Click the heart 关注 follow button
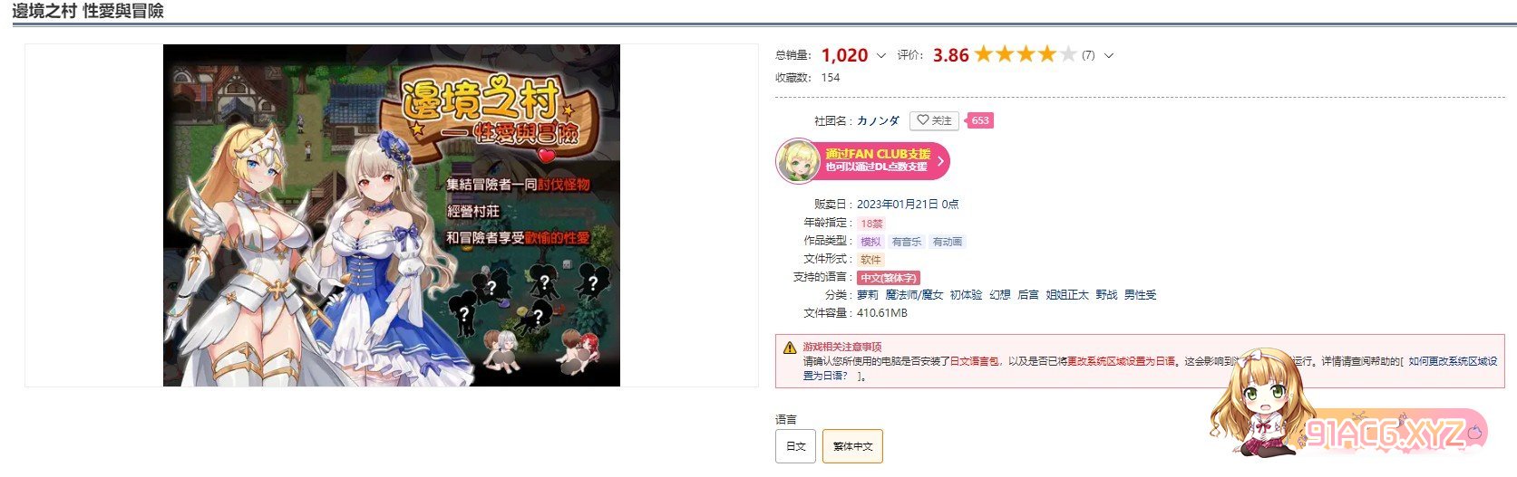1517x477 pixels. 934,120
